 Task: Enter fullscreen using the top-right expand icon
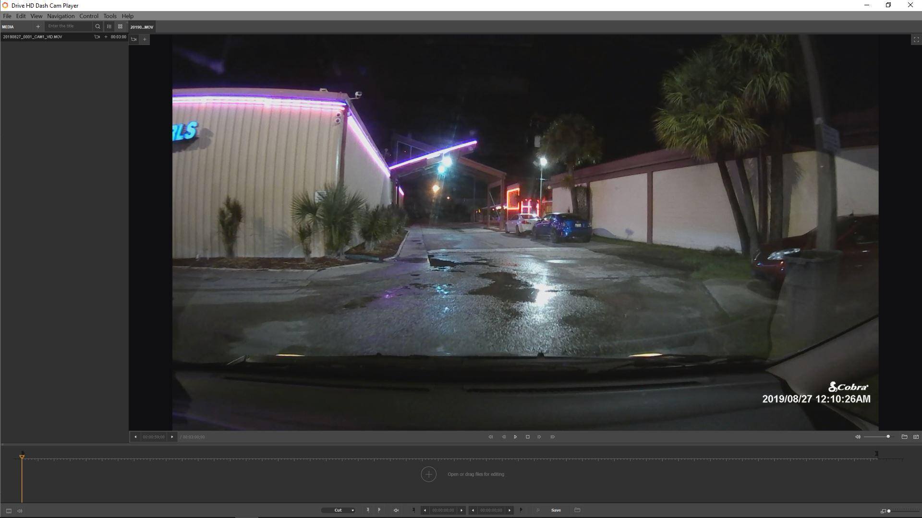916,39
